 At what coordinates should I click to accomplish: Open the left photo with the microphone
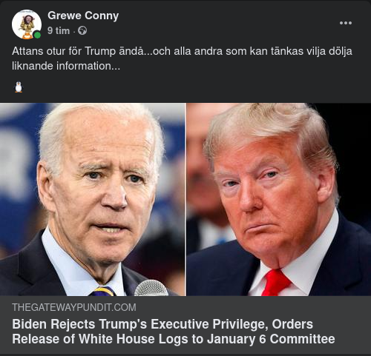click(x=93, y=199)
